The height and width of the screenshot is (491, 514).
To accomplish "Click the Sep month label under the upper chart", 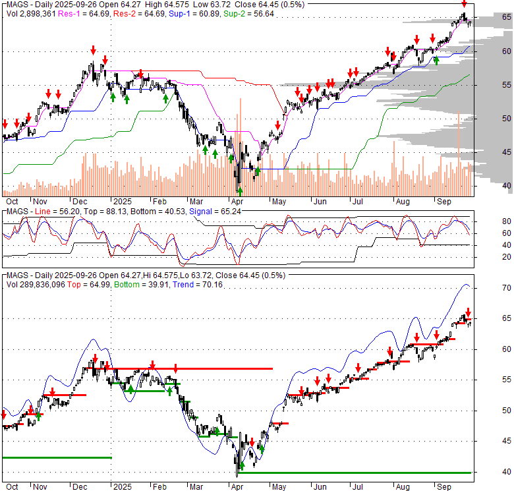I will (444, 202).
